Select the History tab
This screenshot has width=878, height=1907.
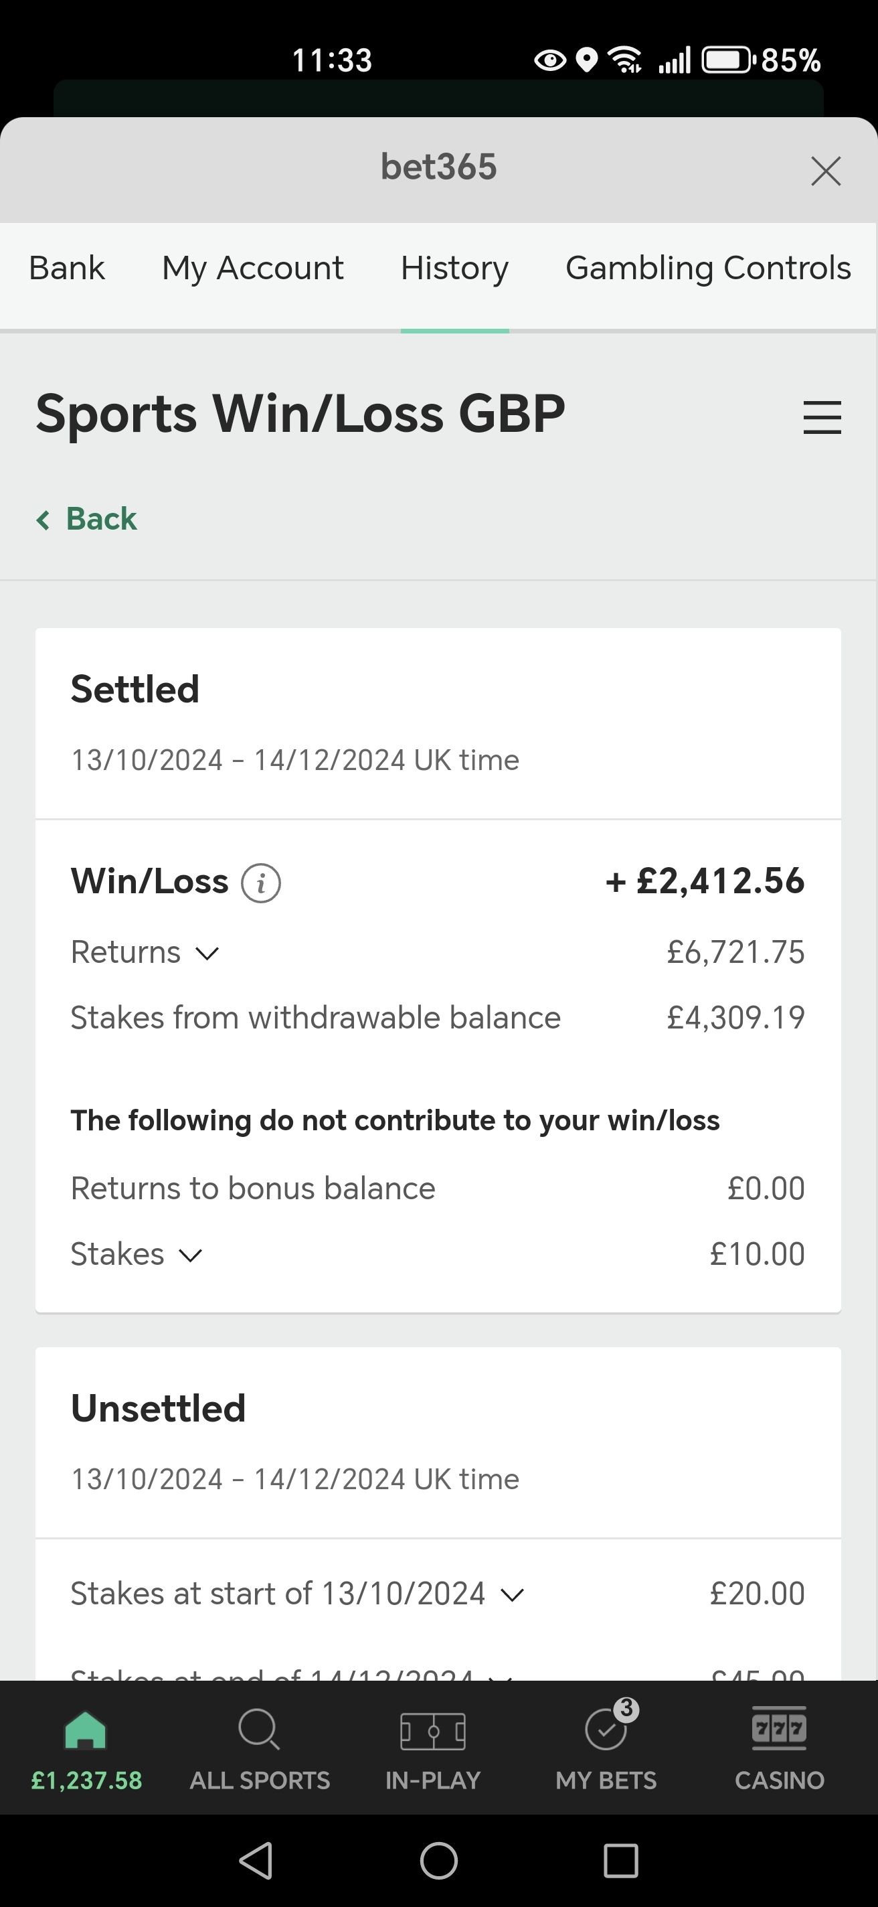tap(454, 268)
